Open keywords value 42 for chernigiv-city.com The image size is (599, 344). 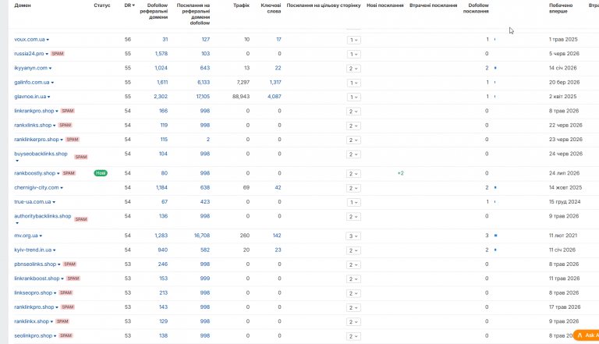pos(278,188)
